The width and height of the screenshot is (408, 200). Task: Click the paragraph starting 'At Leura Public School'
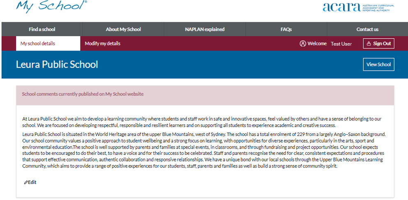coord(201,122)
